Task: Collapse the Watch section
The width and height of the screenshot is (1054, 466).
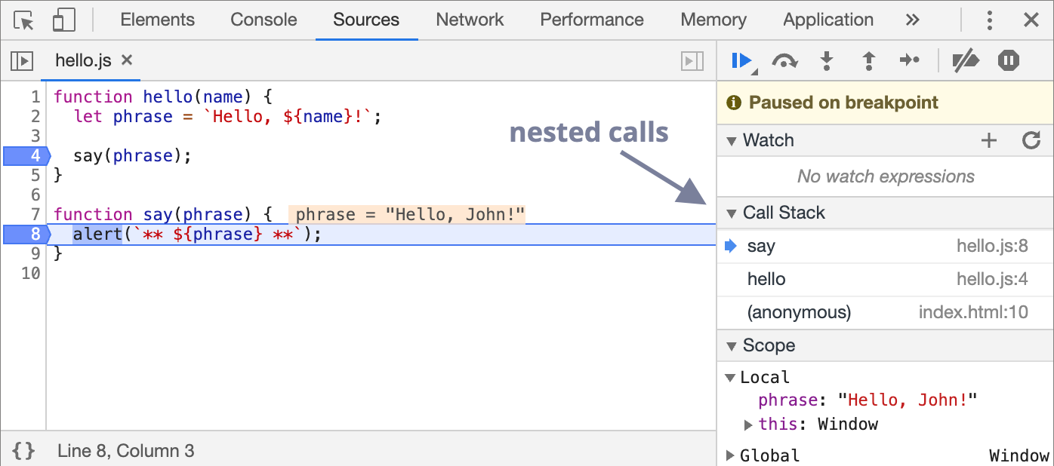Action: pos(731,140)
